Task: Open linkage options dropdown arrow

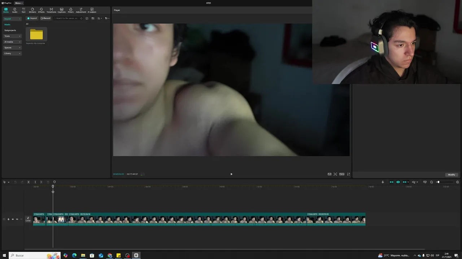Action: 408,182
